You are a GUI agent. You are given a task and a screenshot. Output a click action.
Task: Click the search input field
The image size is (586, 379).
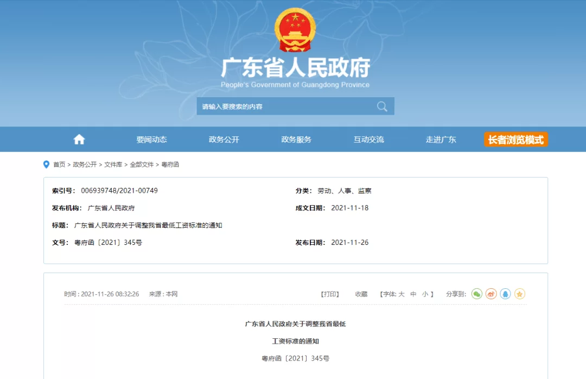[x=285, y=106]
